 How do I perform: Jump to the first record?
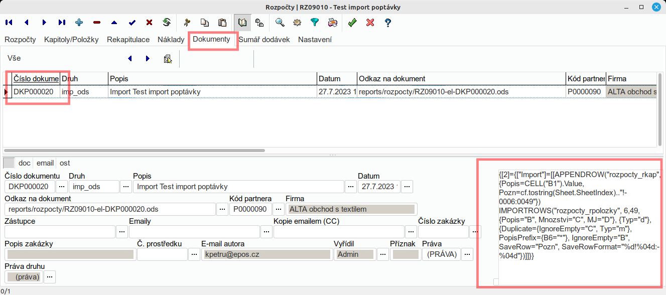(9, 23)
